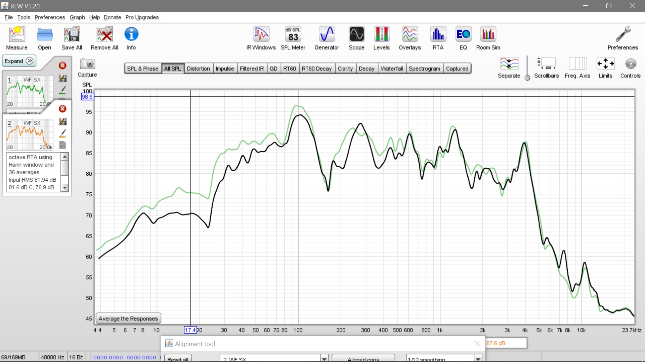Open the Pro Upgrades menu
This screenshot has height=362, width=645.
142,17
